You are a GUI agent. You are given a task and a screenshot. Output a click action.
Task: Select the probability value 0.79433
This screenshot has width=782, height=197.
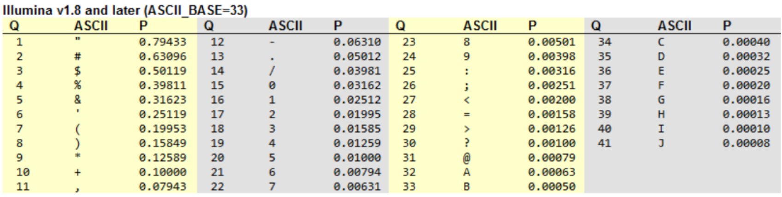point(162,42)
